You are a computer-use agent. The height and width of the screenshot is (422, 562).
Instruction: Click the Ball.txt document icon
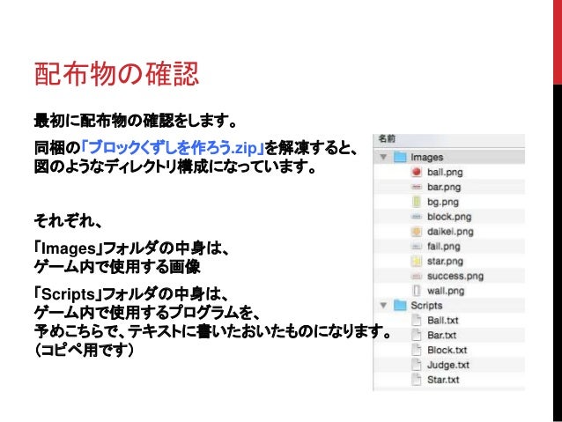(416, 320)
